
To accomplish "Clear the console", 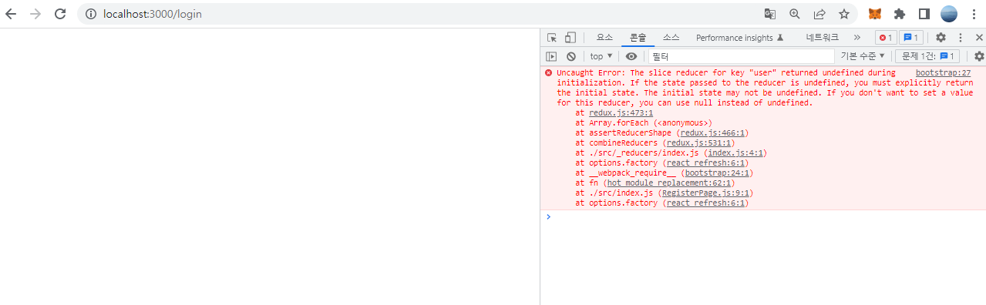I will point(571,56).
